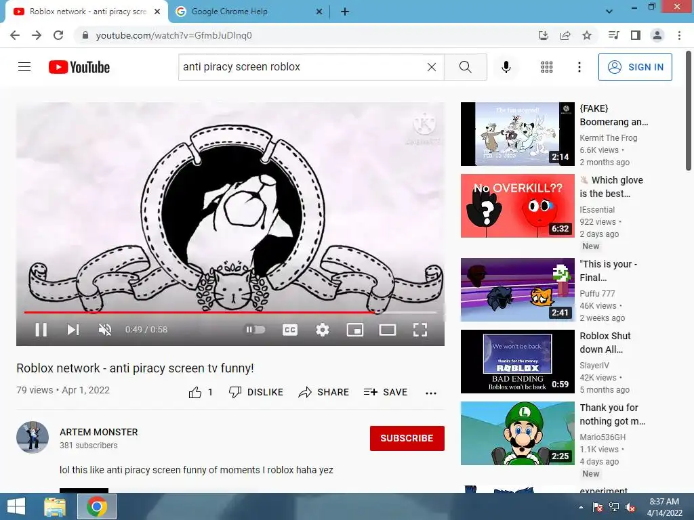
Task: Close the Google Chrome Help tab
Action: coord(319,12)
